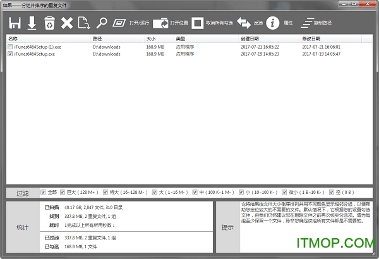Screen dimensions: 379x259
Task: Click the 打开位置 folder icon
Action: (160, 23)
